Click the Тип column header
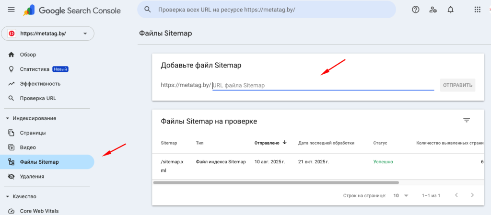The height and width of the screenshot is (215, 491). click(199, 143)
